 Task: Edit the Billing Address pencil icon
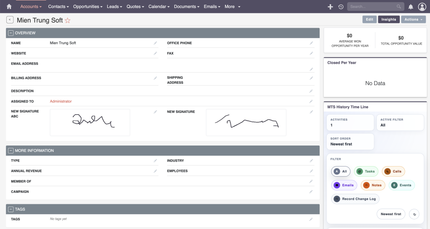point(155,78)
